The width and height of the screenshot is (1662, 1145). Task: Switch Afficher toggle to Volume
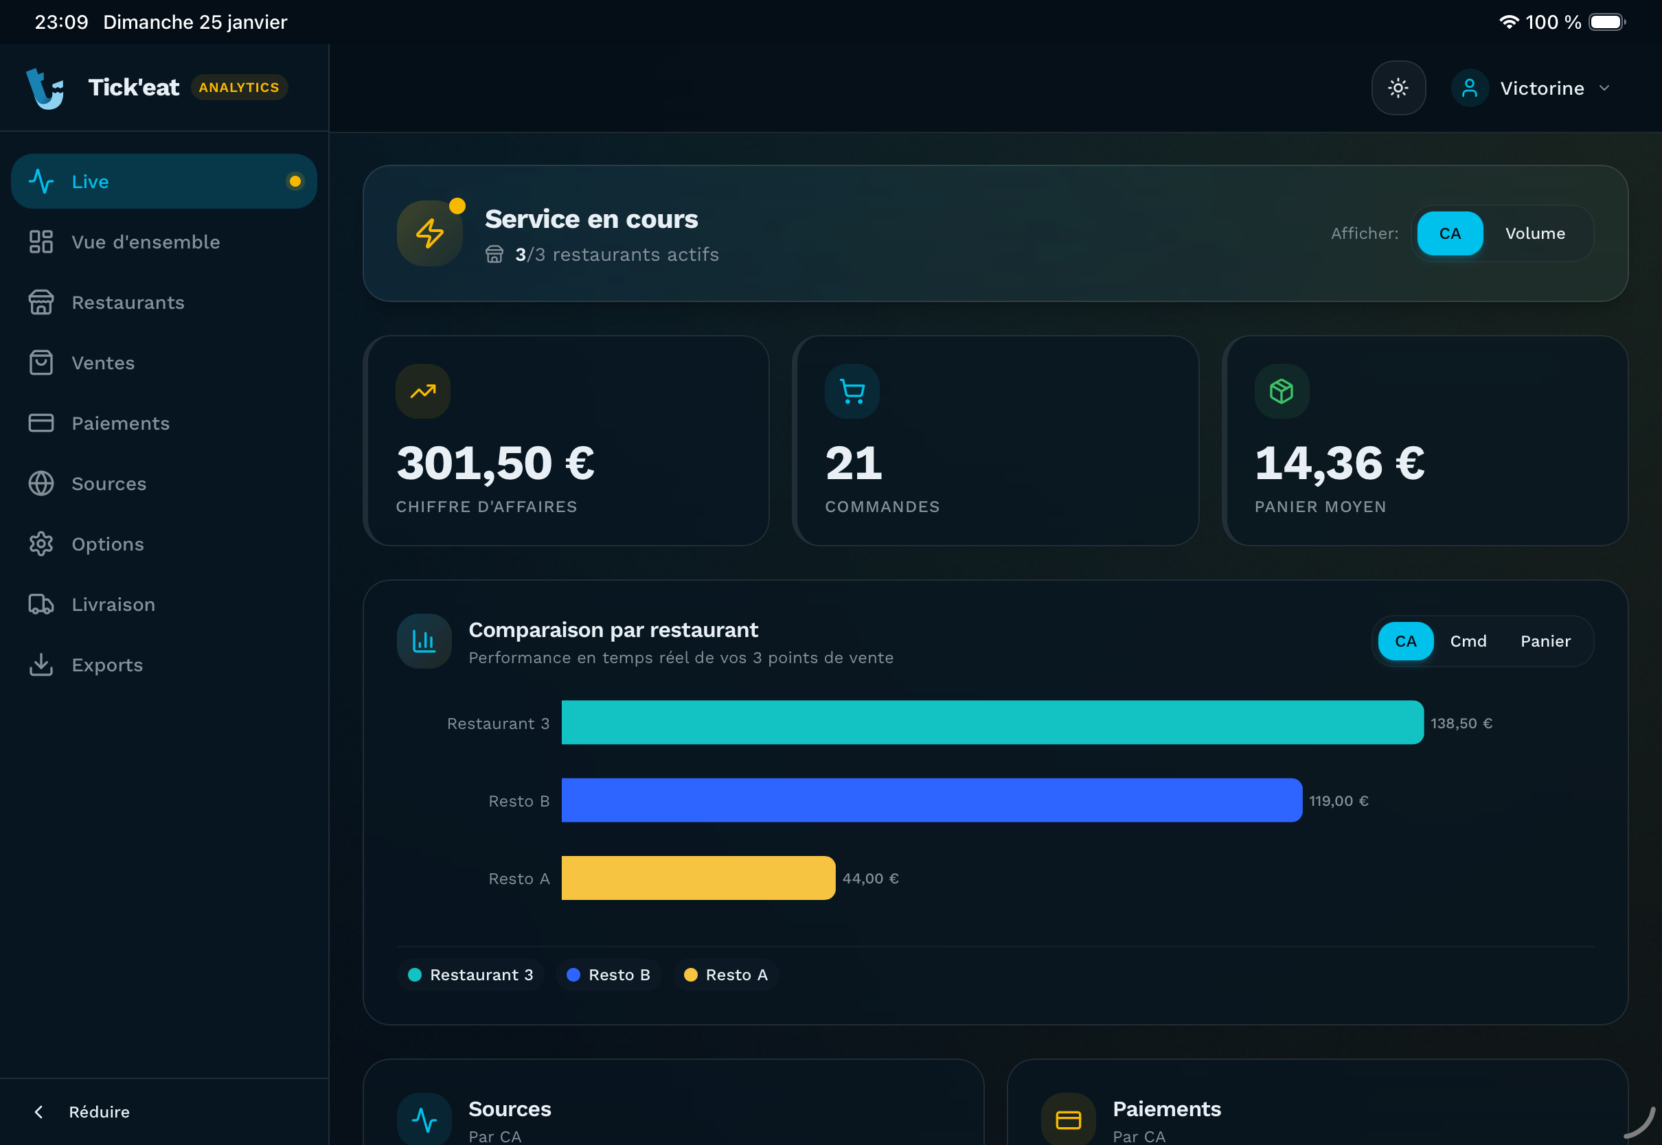click(x=1534, y=234)
